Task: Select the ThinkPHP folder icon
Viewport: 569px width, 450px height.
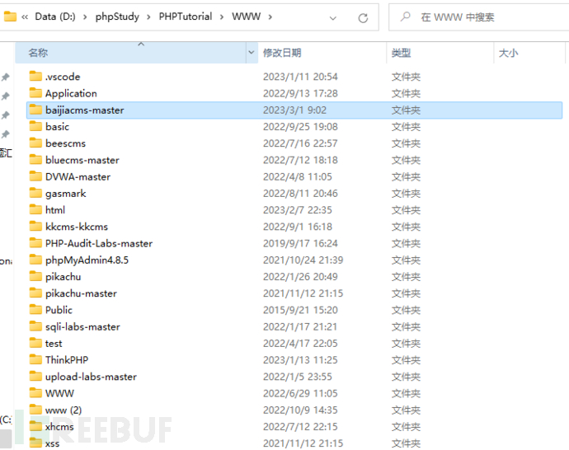Action: click(35, 359)
